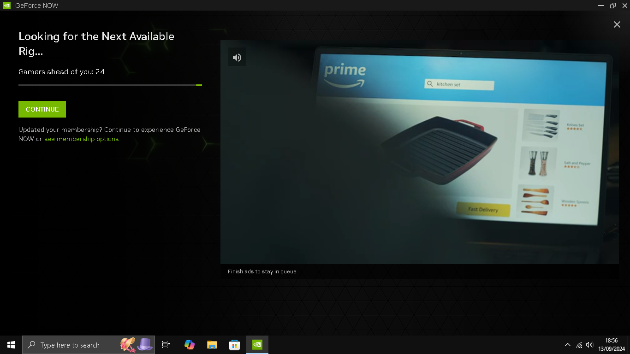Restore down the GeForce NOW window

tap(613, 6)
